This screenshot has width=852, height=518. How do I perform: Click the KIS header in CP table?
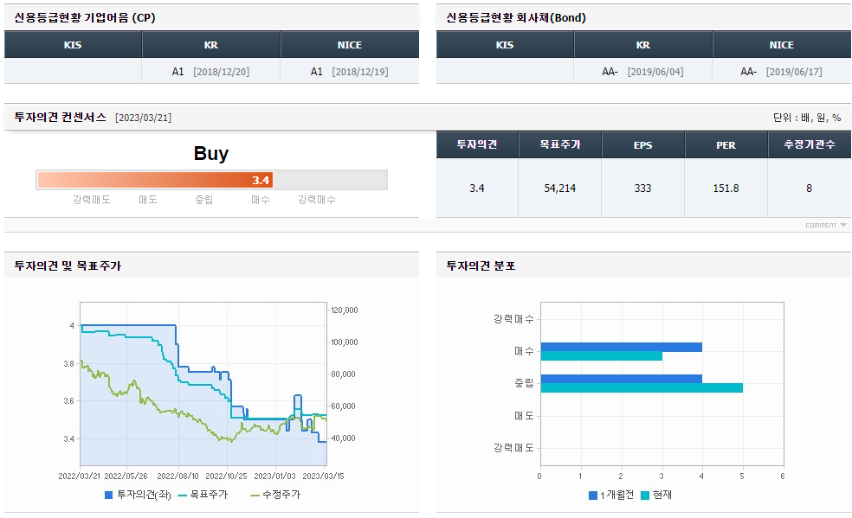click(73, 44)
